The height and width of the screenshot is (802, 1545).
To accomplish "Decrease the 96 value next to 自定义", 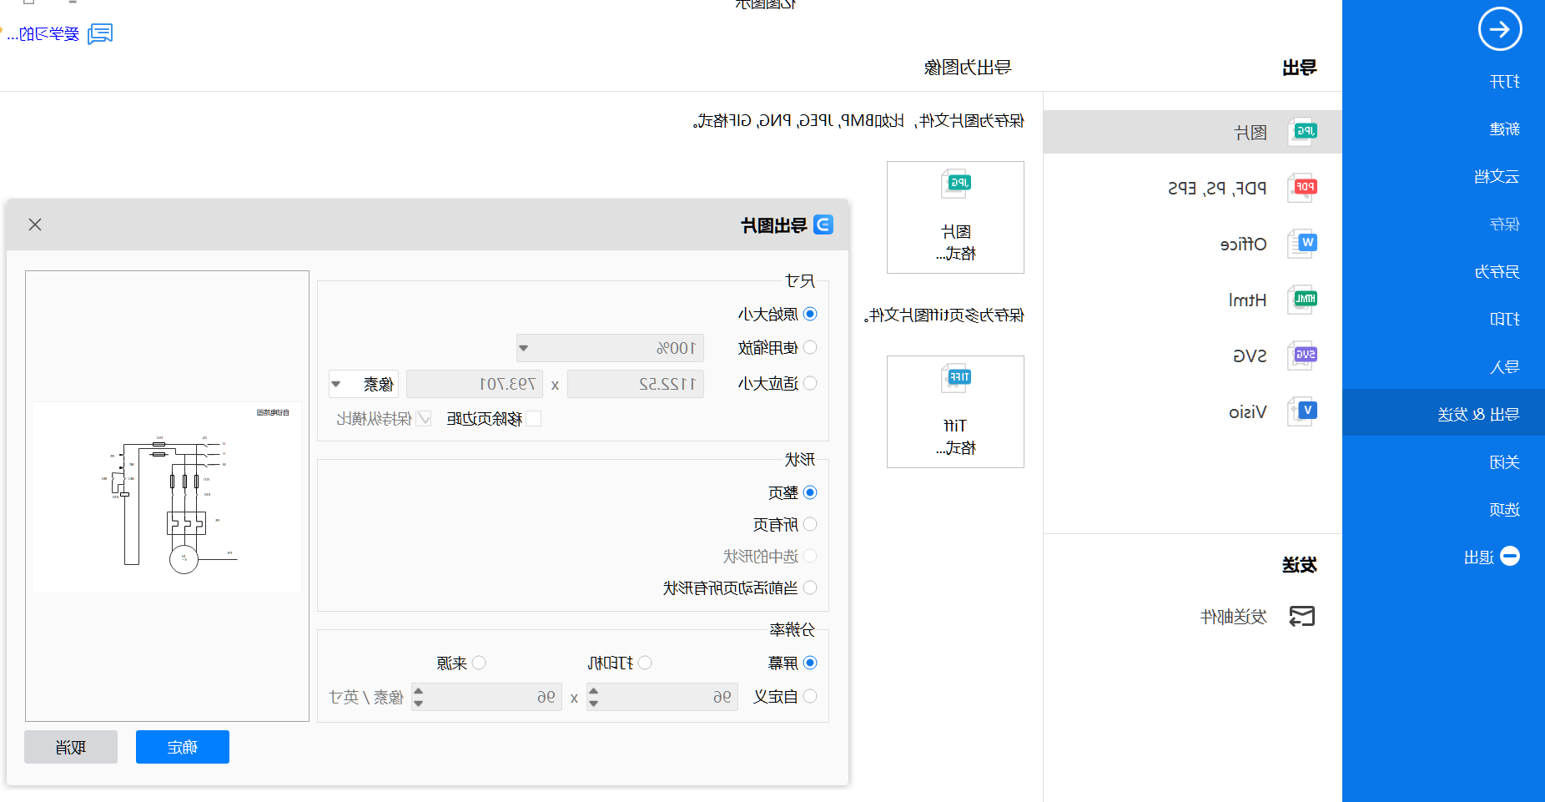I will (x=593, y=704).
